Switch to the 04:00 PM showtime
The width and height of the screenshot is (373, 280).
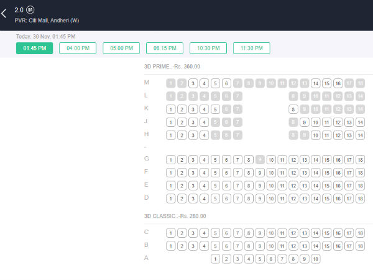(78, 49)
